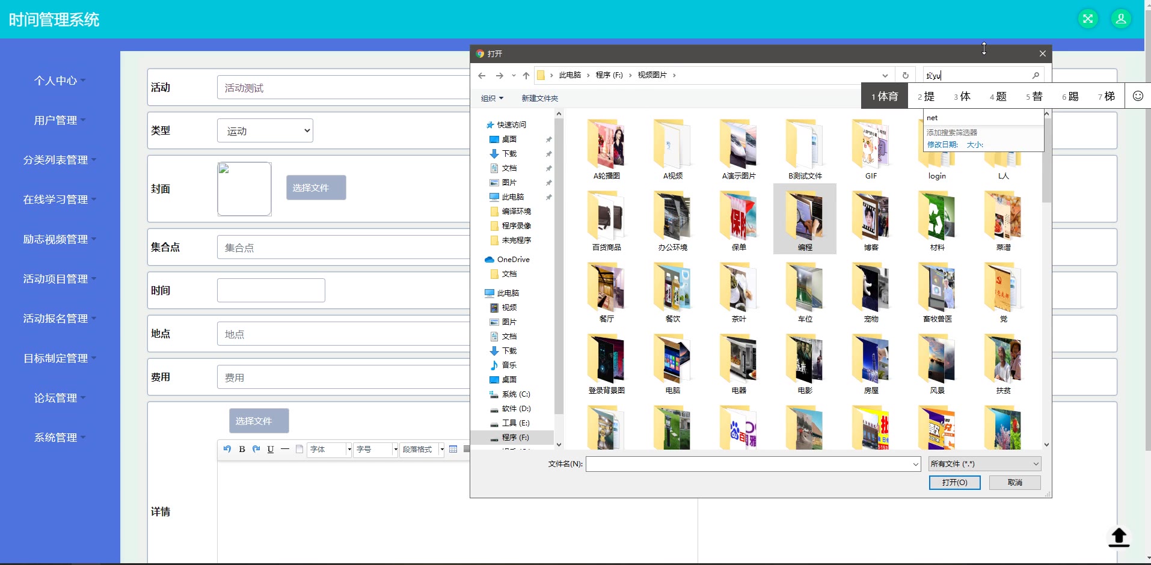Open the 段落格式 paragraph format dropdown

click(x=423, y=449)
